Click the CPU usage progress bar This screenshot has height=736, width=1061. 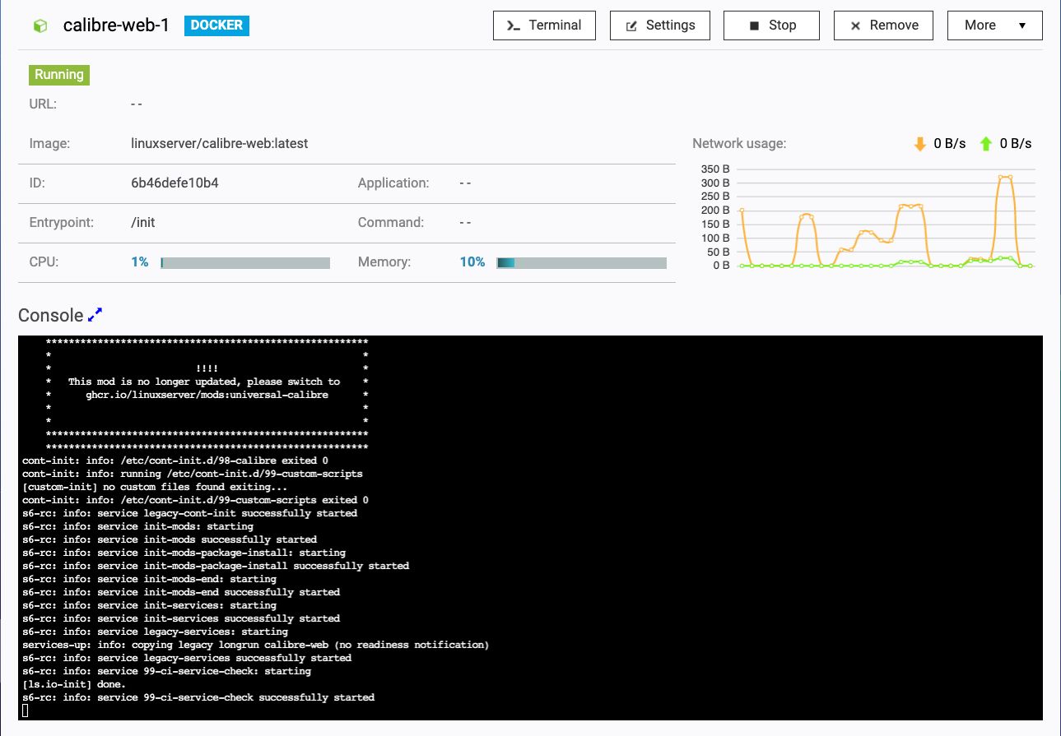244,262
